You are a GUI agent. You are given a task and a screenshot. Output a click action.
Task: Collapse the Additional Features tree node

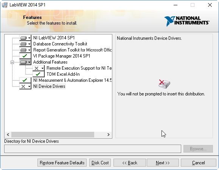click(x=12, y=62)
